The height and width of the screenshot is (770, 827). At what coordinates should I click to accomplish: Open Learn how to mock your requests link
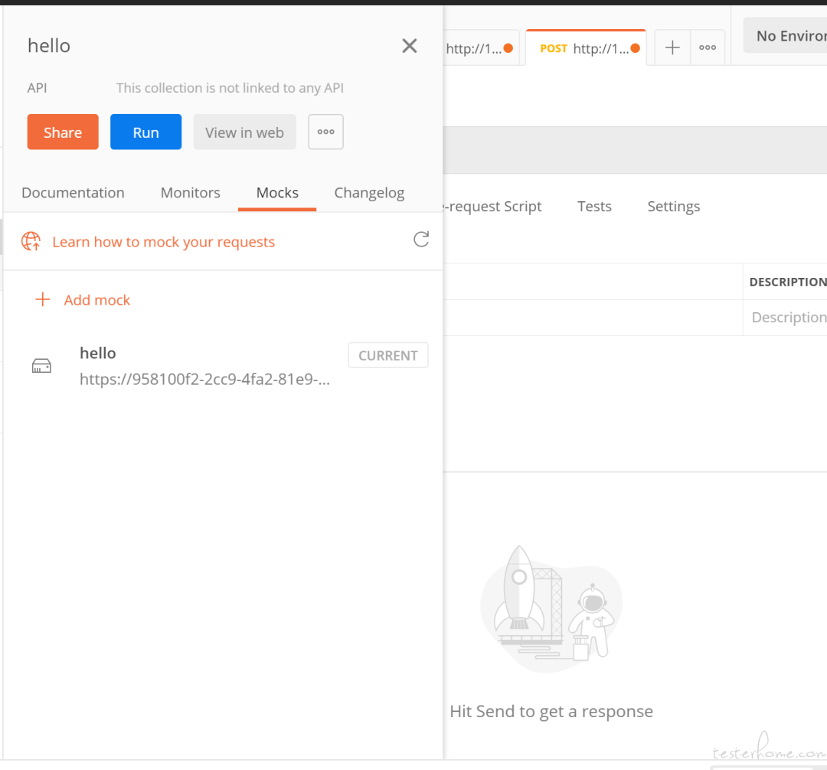(x=164, y=242)
